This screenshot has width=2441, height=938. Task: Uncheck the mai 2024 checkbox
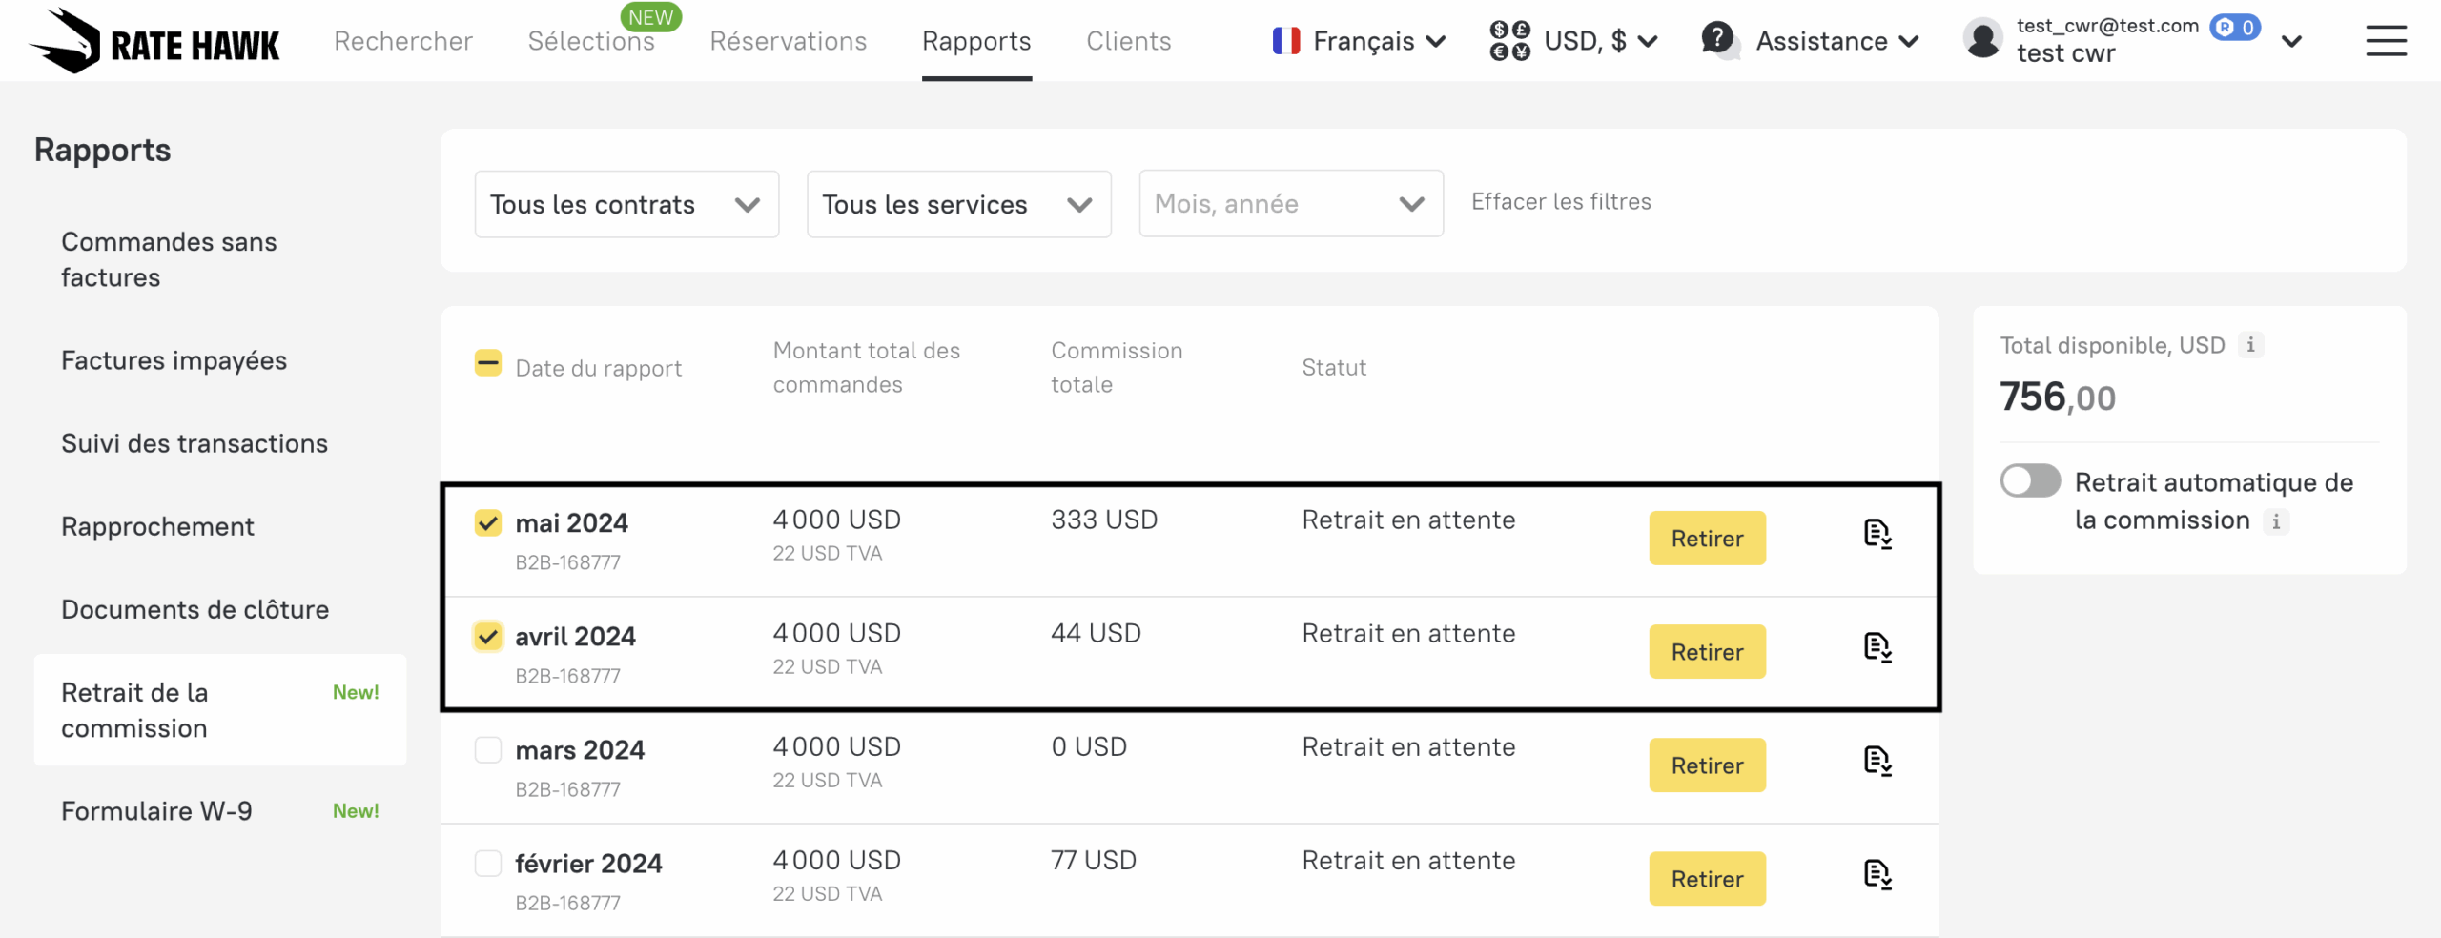(x=488, y=522)
